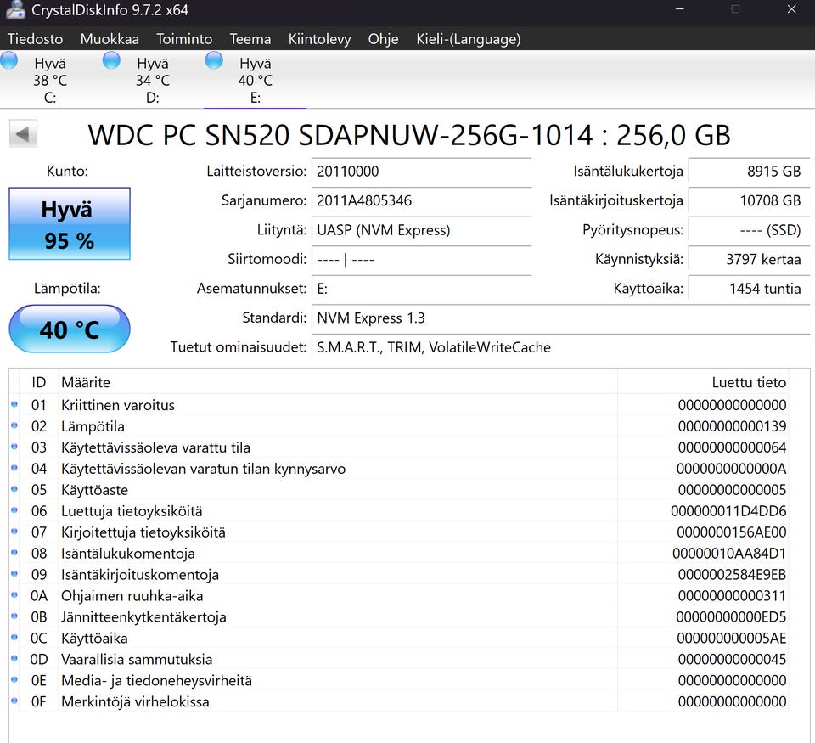Select the Merkintöjä virhelokissa row
Viewport: 815px width, 743px height.
pyautogui.click(x=399, y=702)
